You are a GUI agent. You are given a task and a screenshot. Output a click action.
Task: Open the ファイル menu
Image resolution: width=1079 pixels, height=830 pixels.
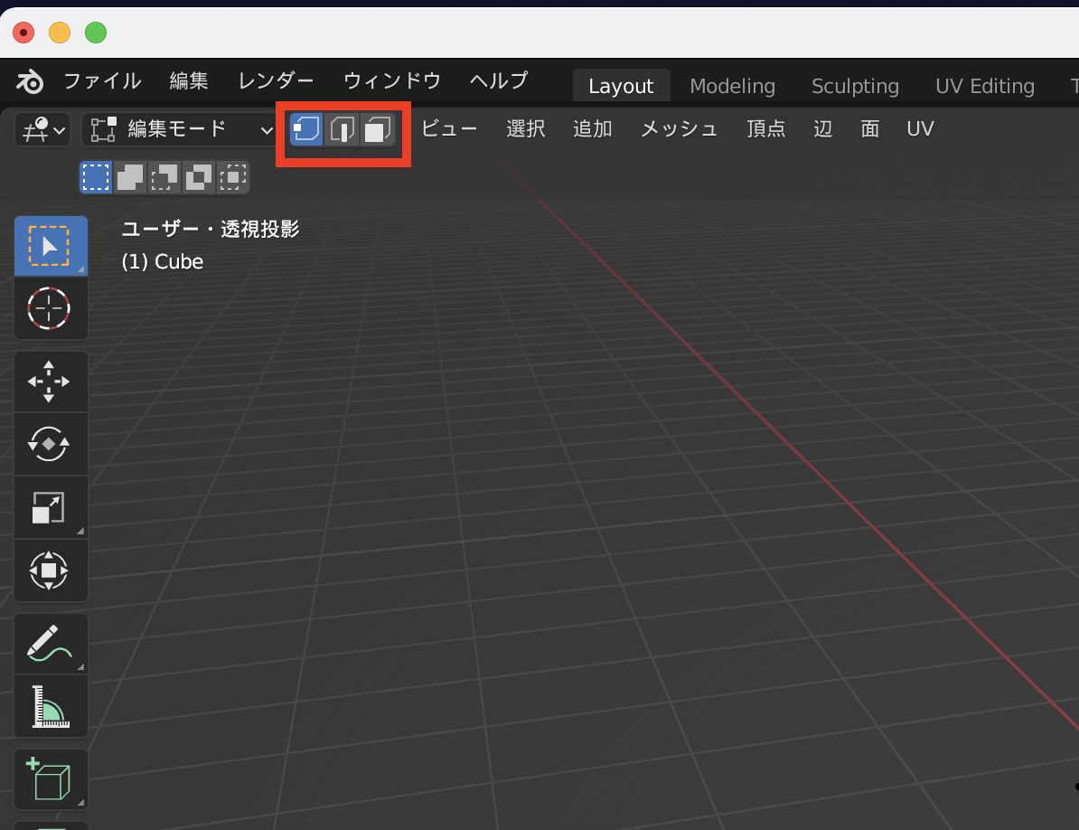coord(102,81)
